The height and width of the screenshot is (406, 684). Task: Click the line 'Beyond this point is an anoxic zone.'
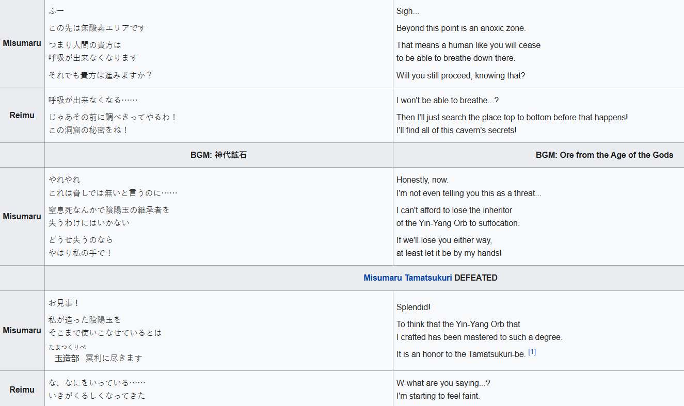coord(461,28)
